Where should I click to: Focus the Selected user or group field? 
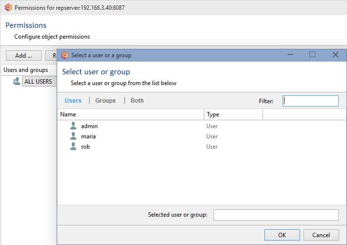click(276, 215)
